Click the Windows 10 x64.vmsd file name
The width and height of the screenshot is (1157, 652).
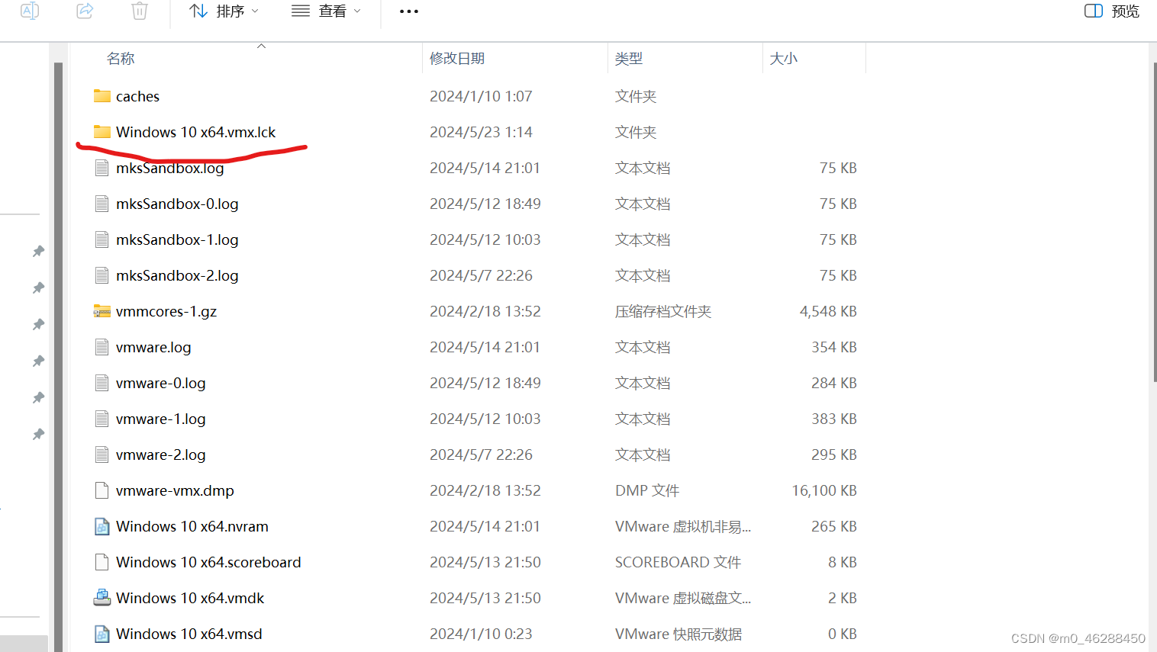pyautogui.click(x=189, y=634)
